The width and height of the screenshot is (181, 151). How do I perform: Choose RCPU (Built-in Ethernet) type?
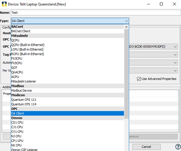(x=68, y=54)
